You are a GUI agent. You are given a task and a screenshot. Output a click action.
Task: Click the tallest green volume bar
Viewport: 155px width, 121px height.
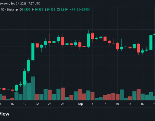click(x=33, y=88)
